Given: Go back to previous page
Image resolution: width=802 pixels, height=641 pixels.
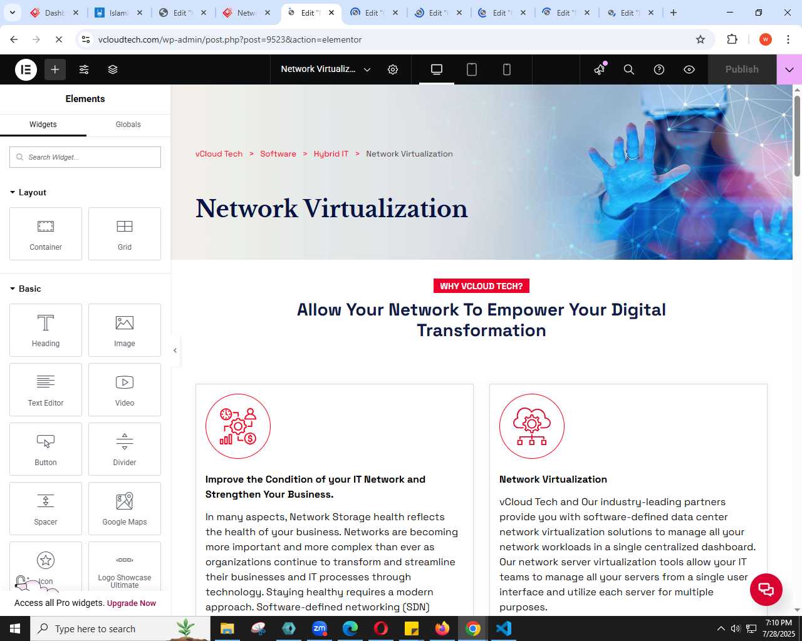Looking at the screenshot, I should (14, 39).
